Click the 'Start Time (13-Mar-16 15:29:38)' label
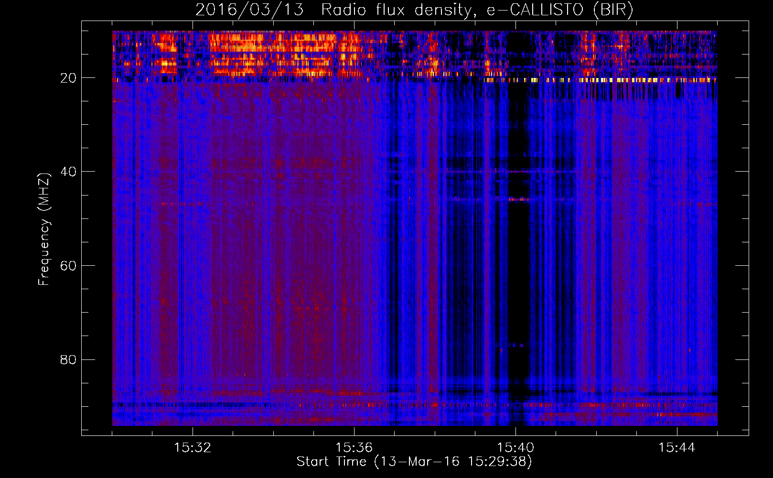This screenshot has width=773, height=478. 414,462
